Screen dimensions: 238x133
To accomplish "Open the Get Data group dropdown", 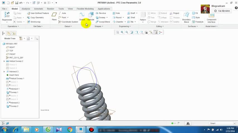I will [x=38, y=26].
